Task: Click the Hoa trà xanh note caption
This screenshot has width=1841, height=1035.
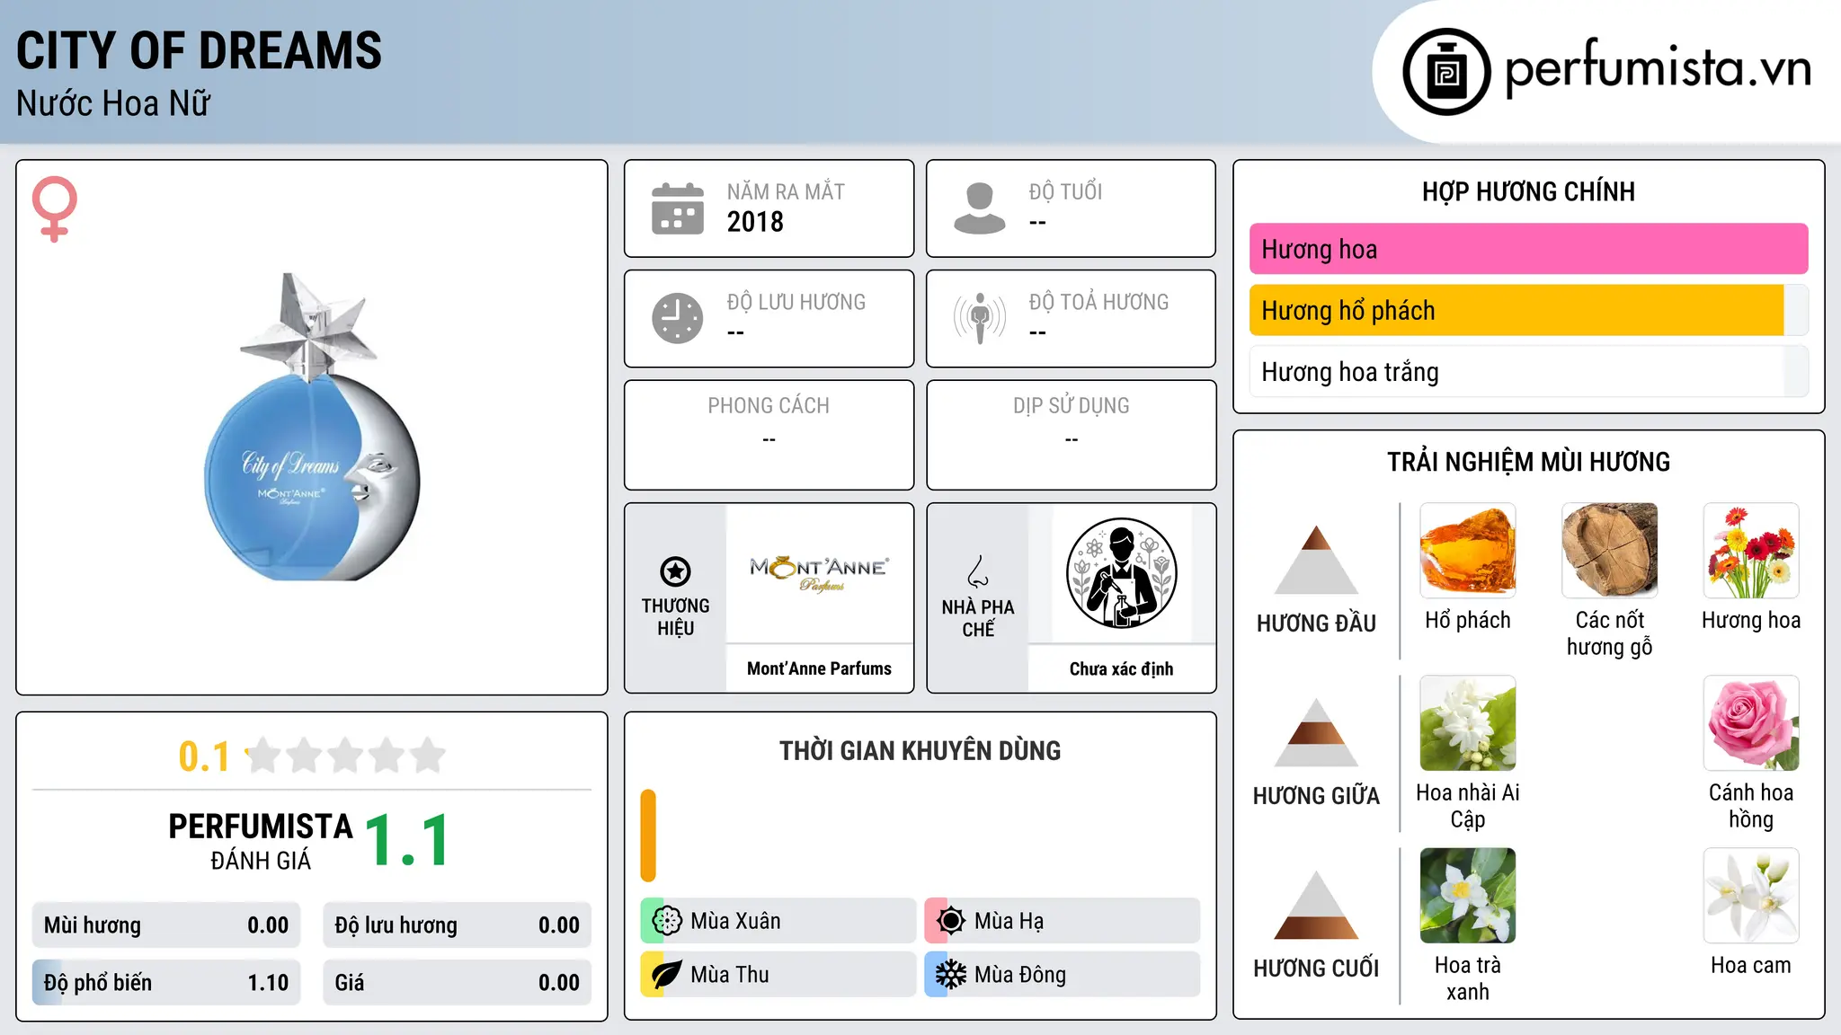Action: 1468,978
